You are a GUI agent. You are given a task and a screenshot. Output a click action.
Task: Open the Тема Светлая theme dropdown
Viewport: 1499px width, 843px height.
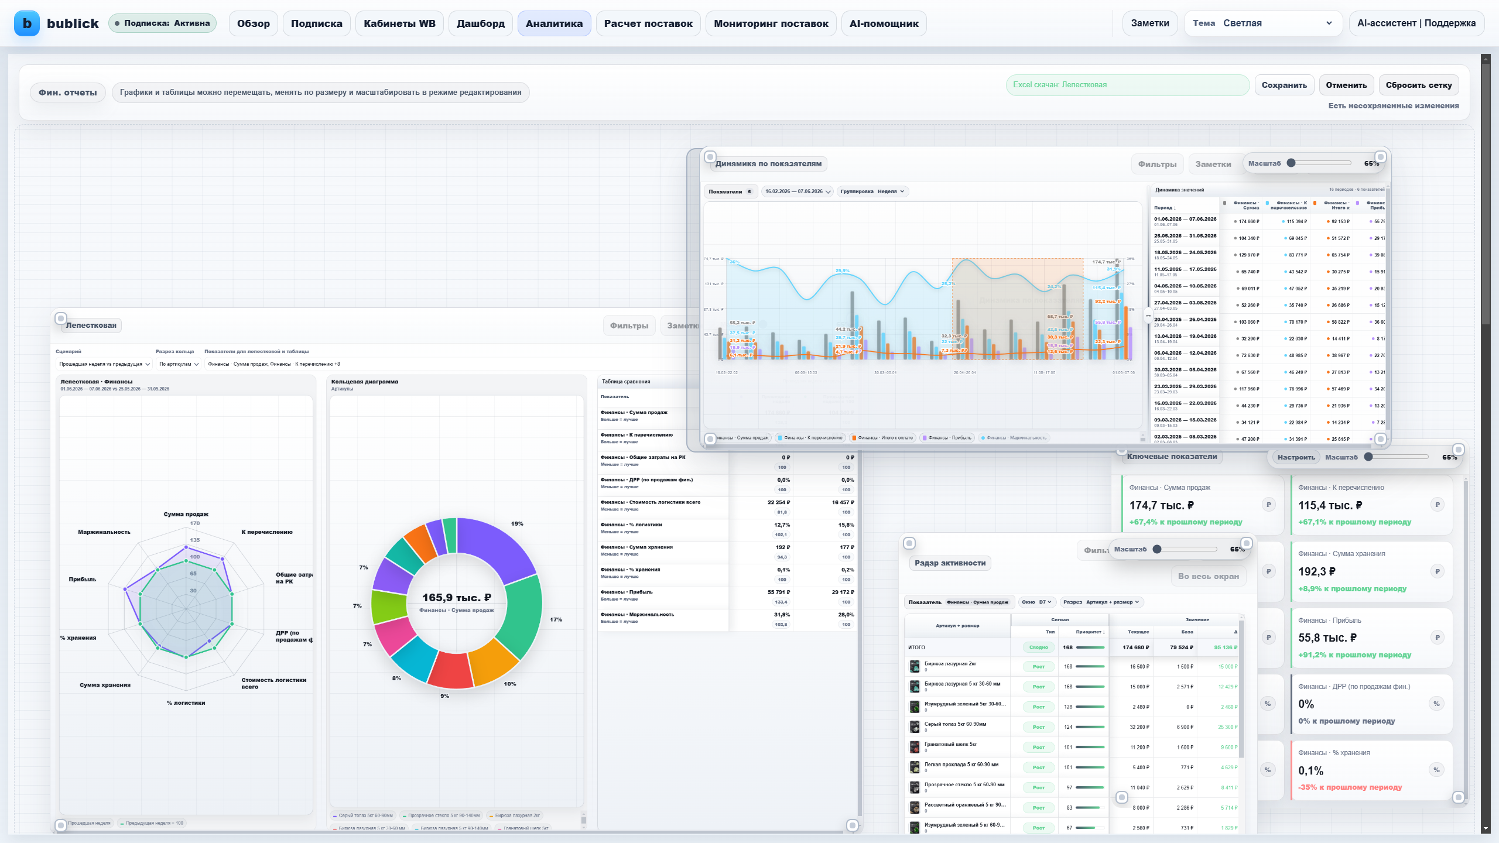coord(1263,23)
